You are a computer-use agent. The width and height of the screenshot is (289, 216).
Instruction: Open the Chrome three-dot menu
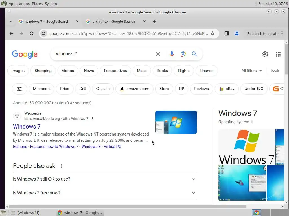click(282, 33)
